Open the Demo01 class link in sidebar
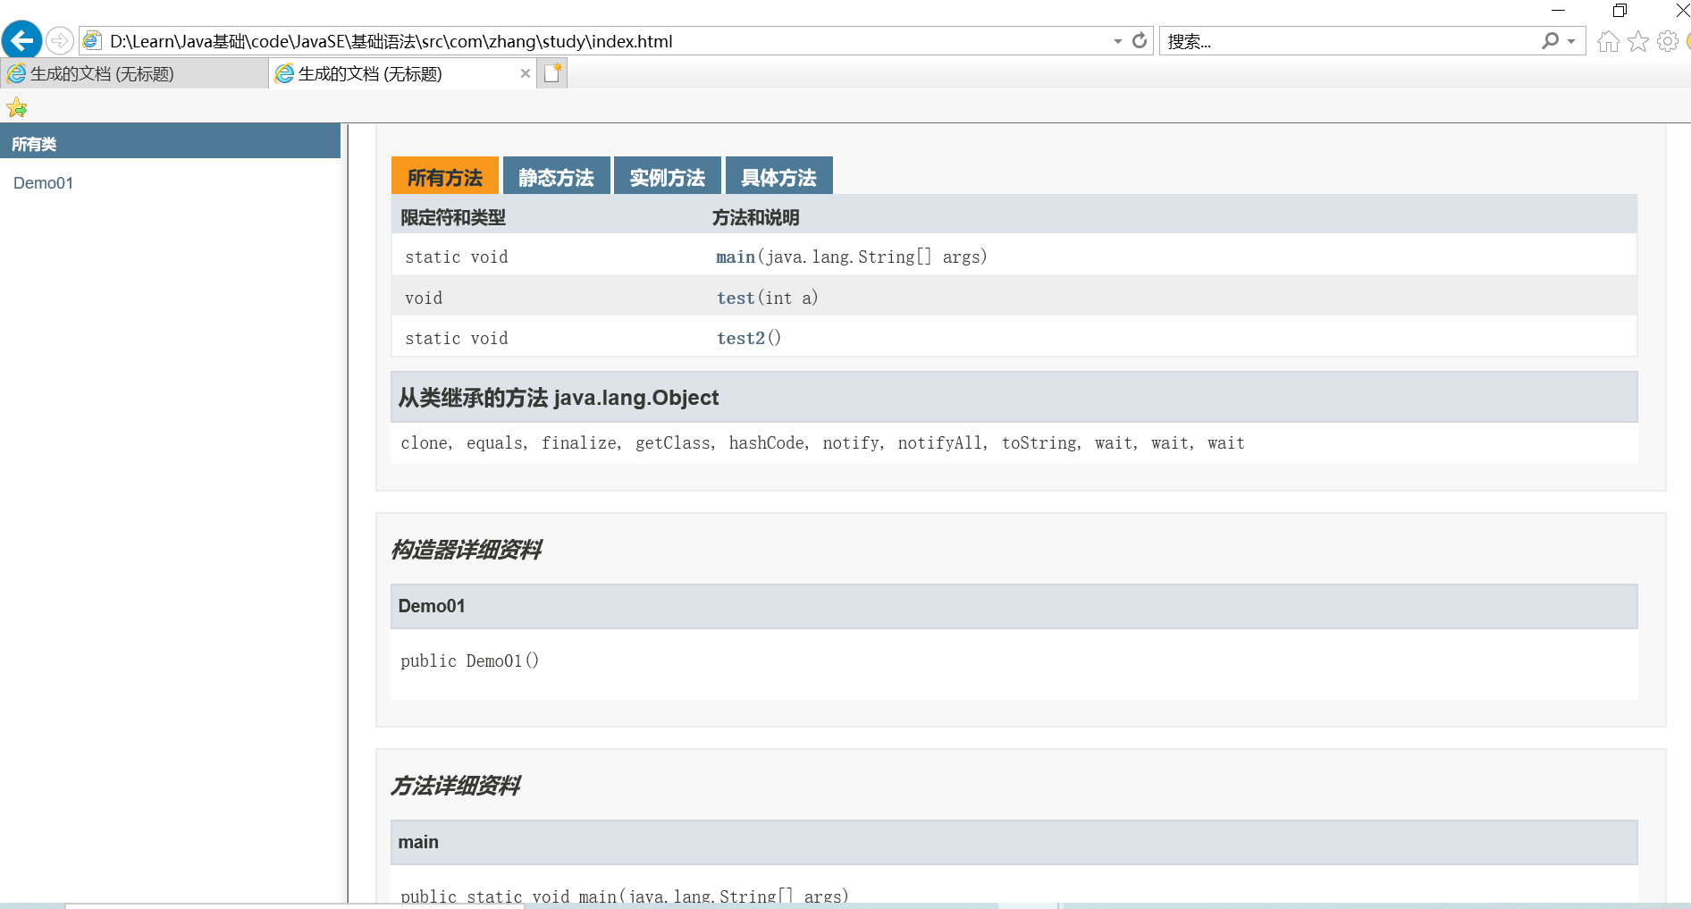The height and width of the screenshot is (909, 1691). click(43, 183)
